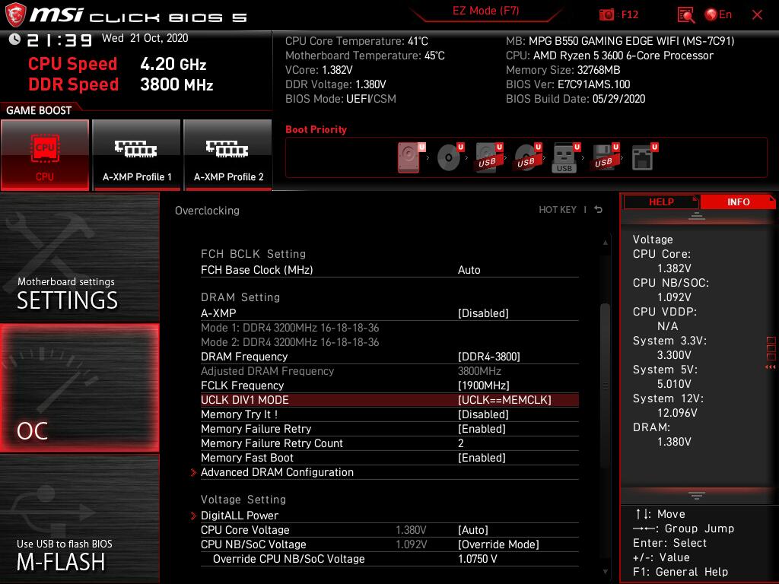Click the Overclocking page title
The width and height of the screenshot is (779, 584).
pos(207,211)
